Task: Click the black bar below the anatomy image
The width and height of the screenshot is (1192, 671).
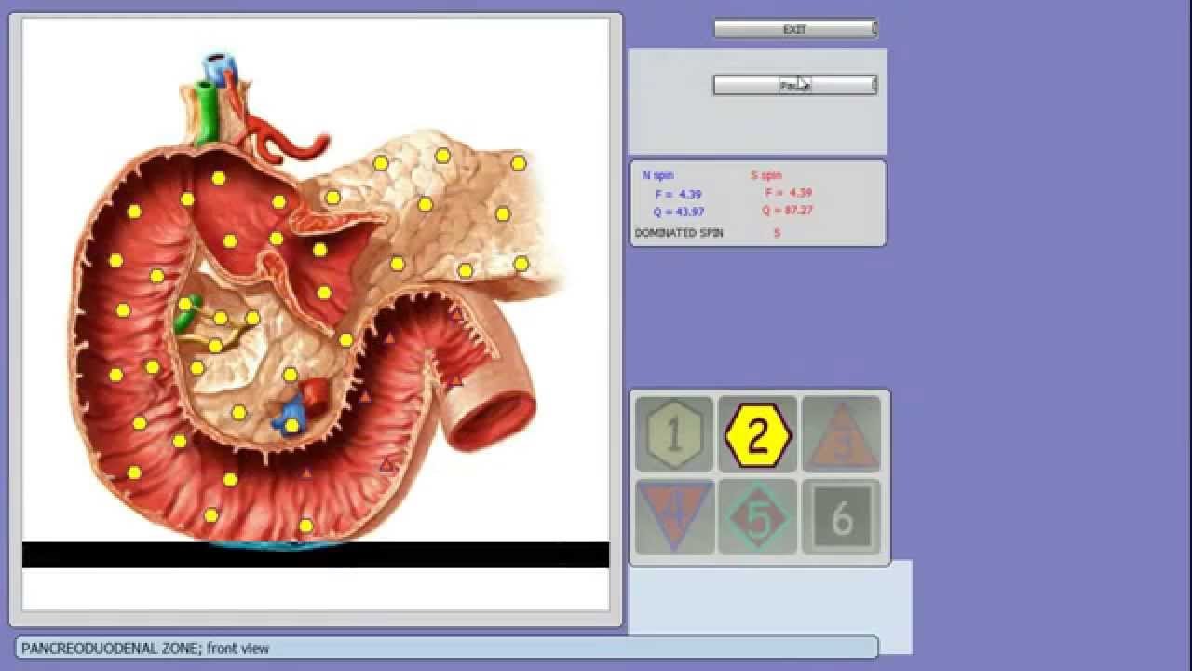Action: [315, 555]
